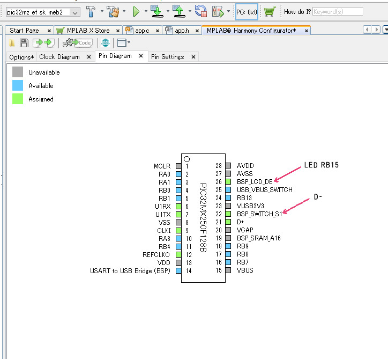Switch to the Start Page tab
388x359 pixels.
[24, 31]
